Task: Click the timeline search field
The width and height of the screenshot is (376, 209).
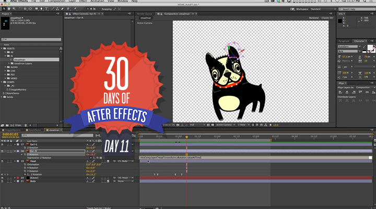Action: pyautogui.click(x=57, y=136)
